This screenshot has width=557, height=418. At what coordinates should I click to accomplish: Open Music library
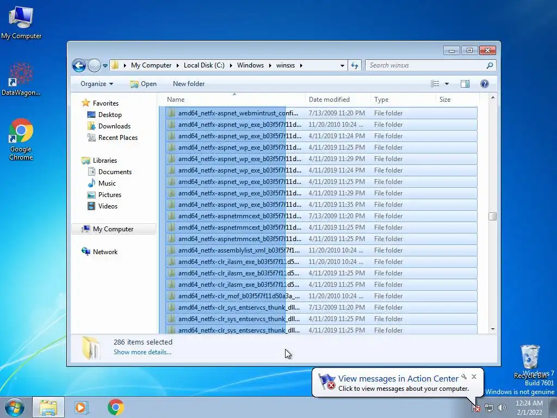(x=107, y=183)
